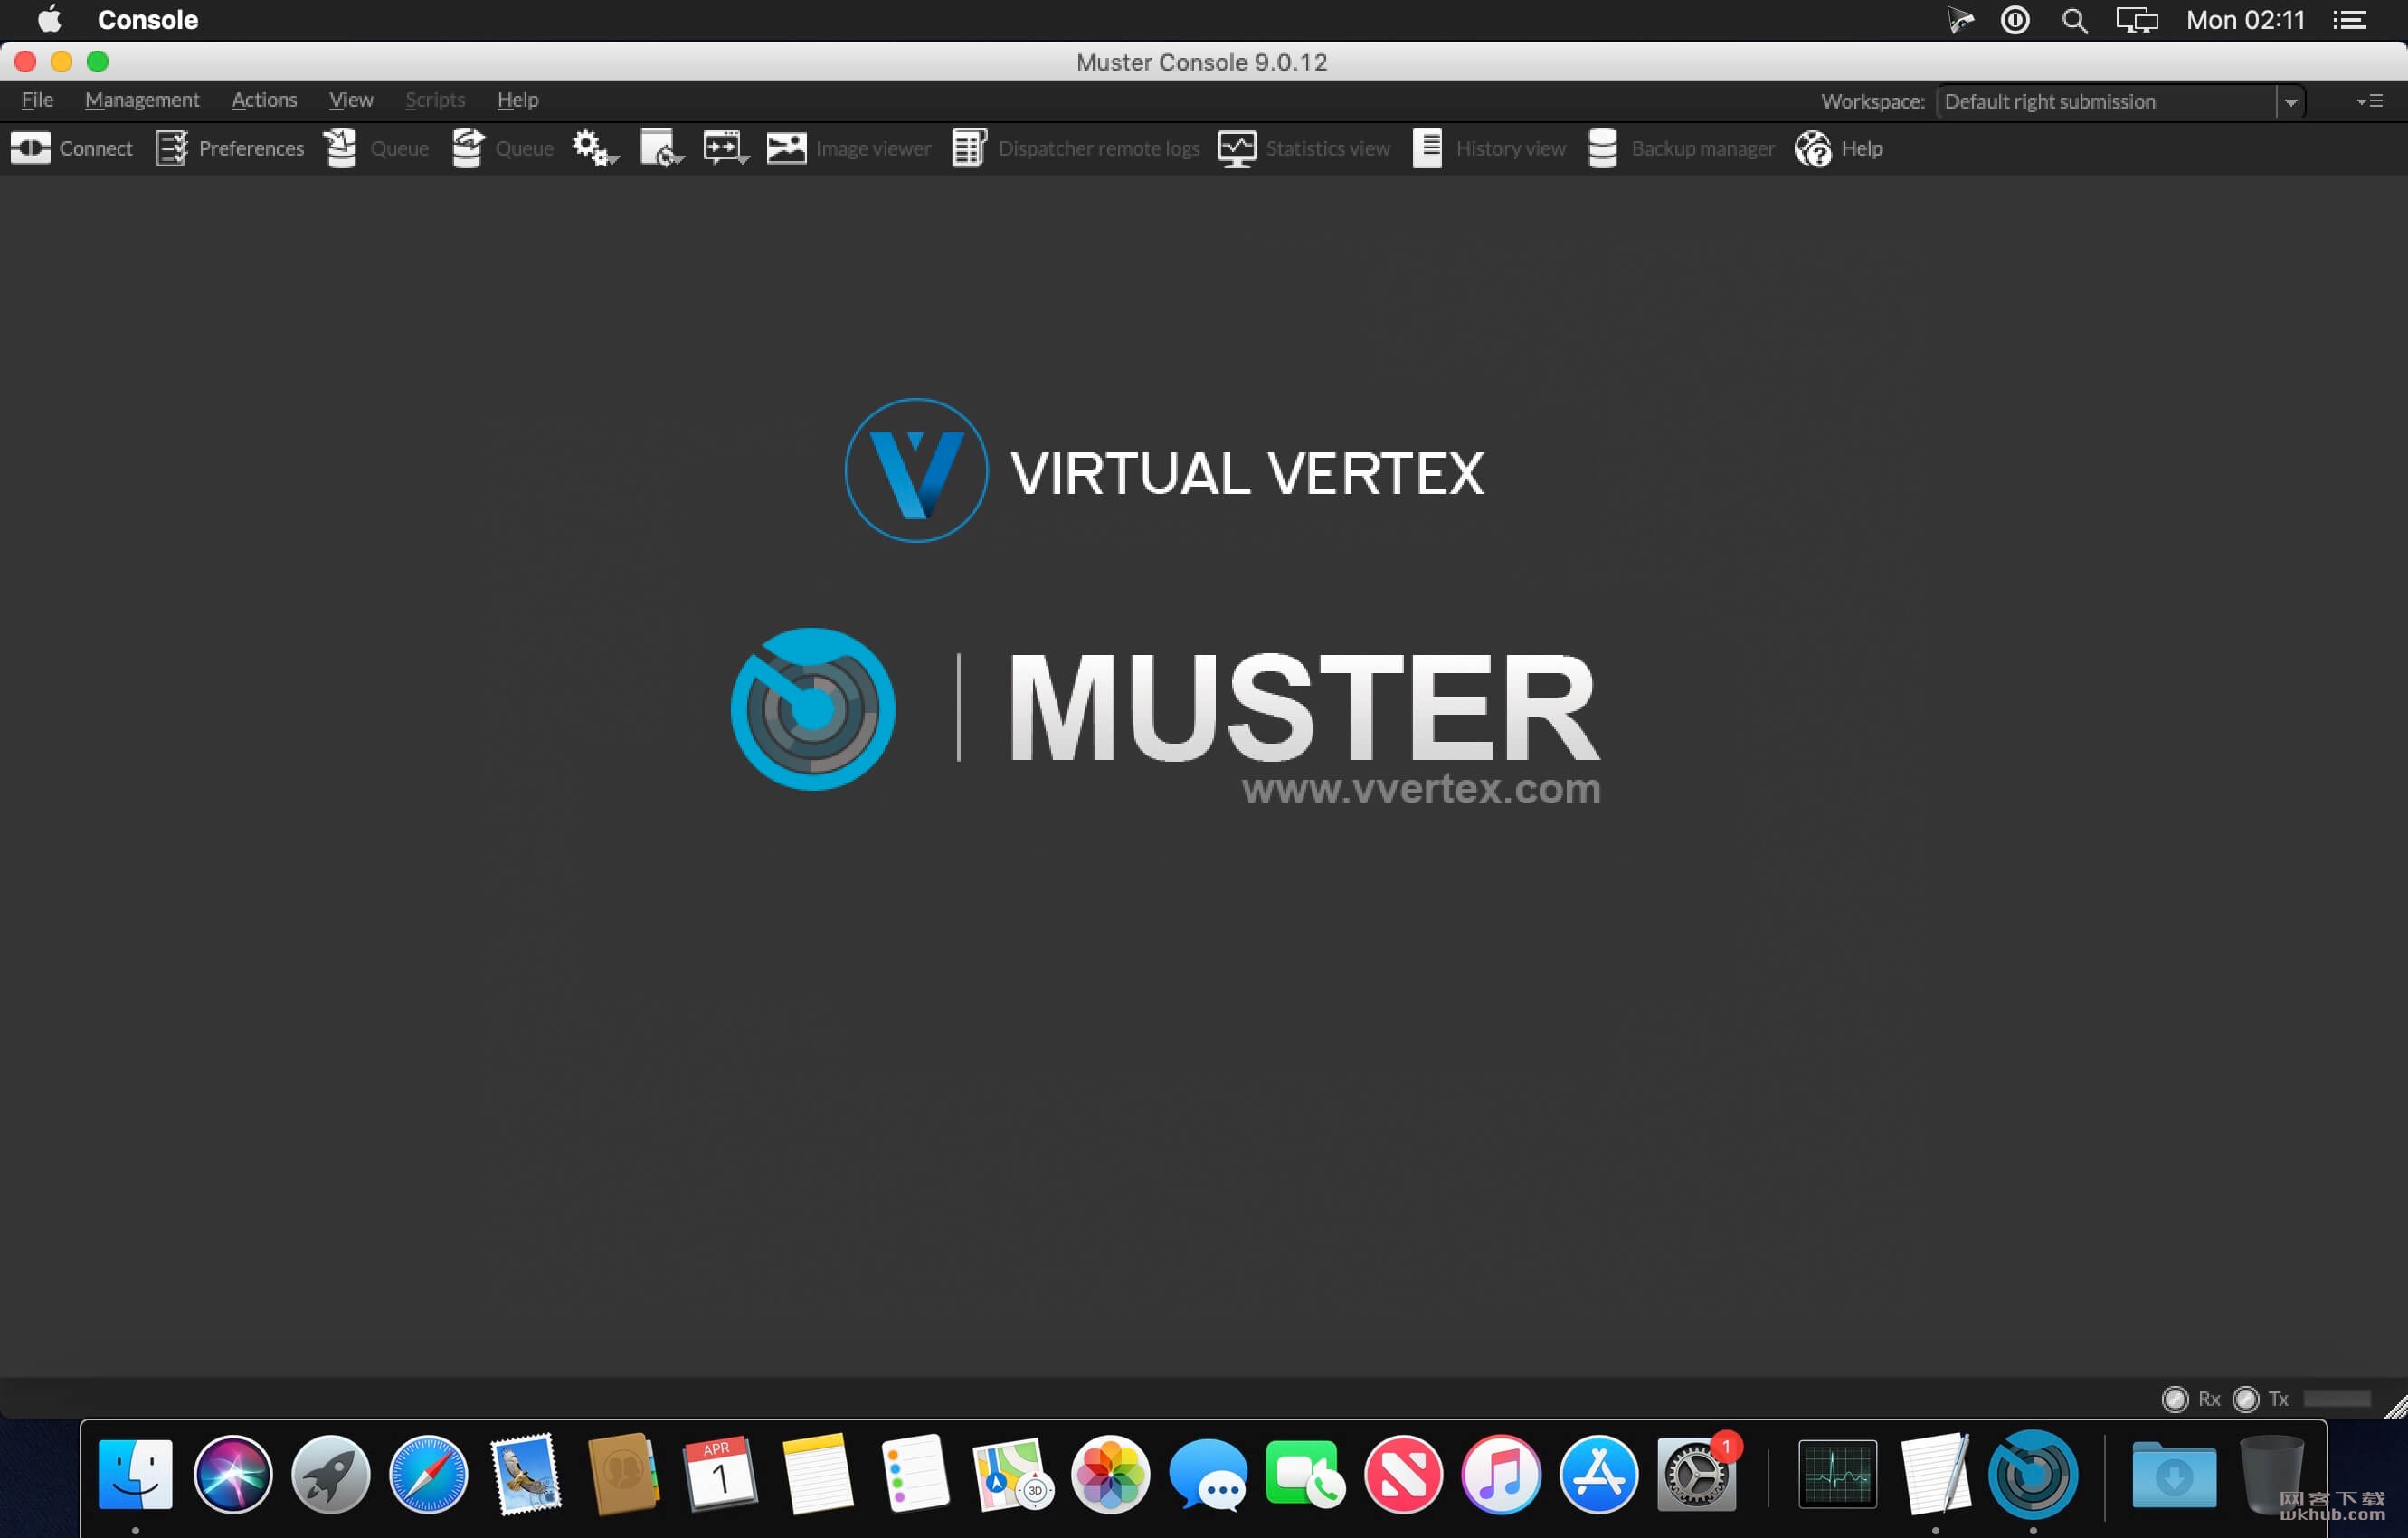The height and width of the screenshot is (1538, 2408).
Task: Open the window-refresh dropdown icon in the toolbar
Action: [x=661, y=149]
